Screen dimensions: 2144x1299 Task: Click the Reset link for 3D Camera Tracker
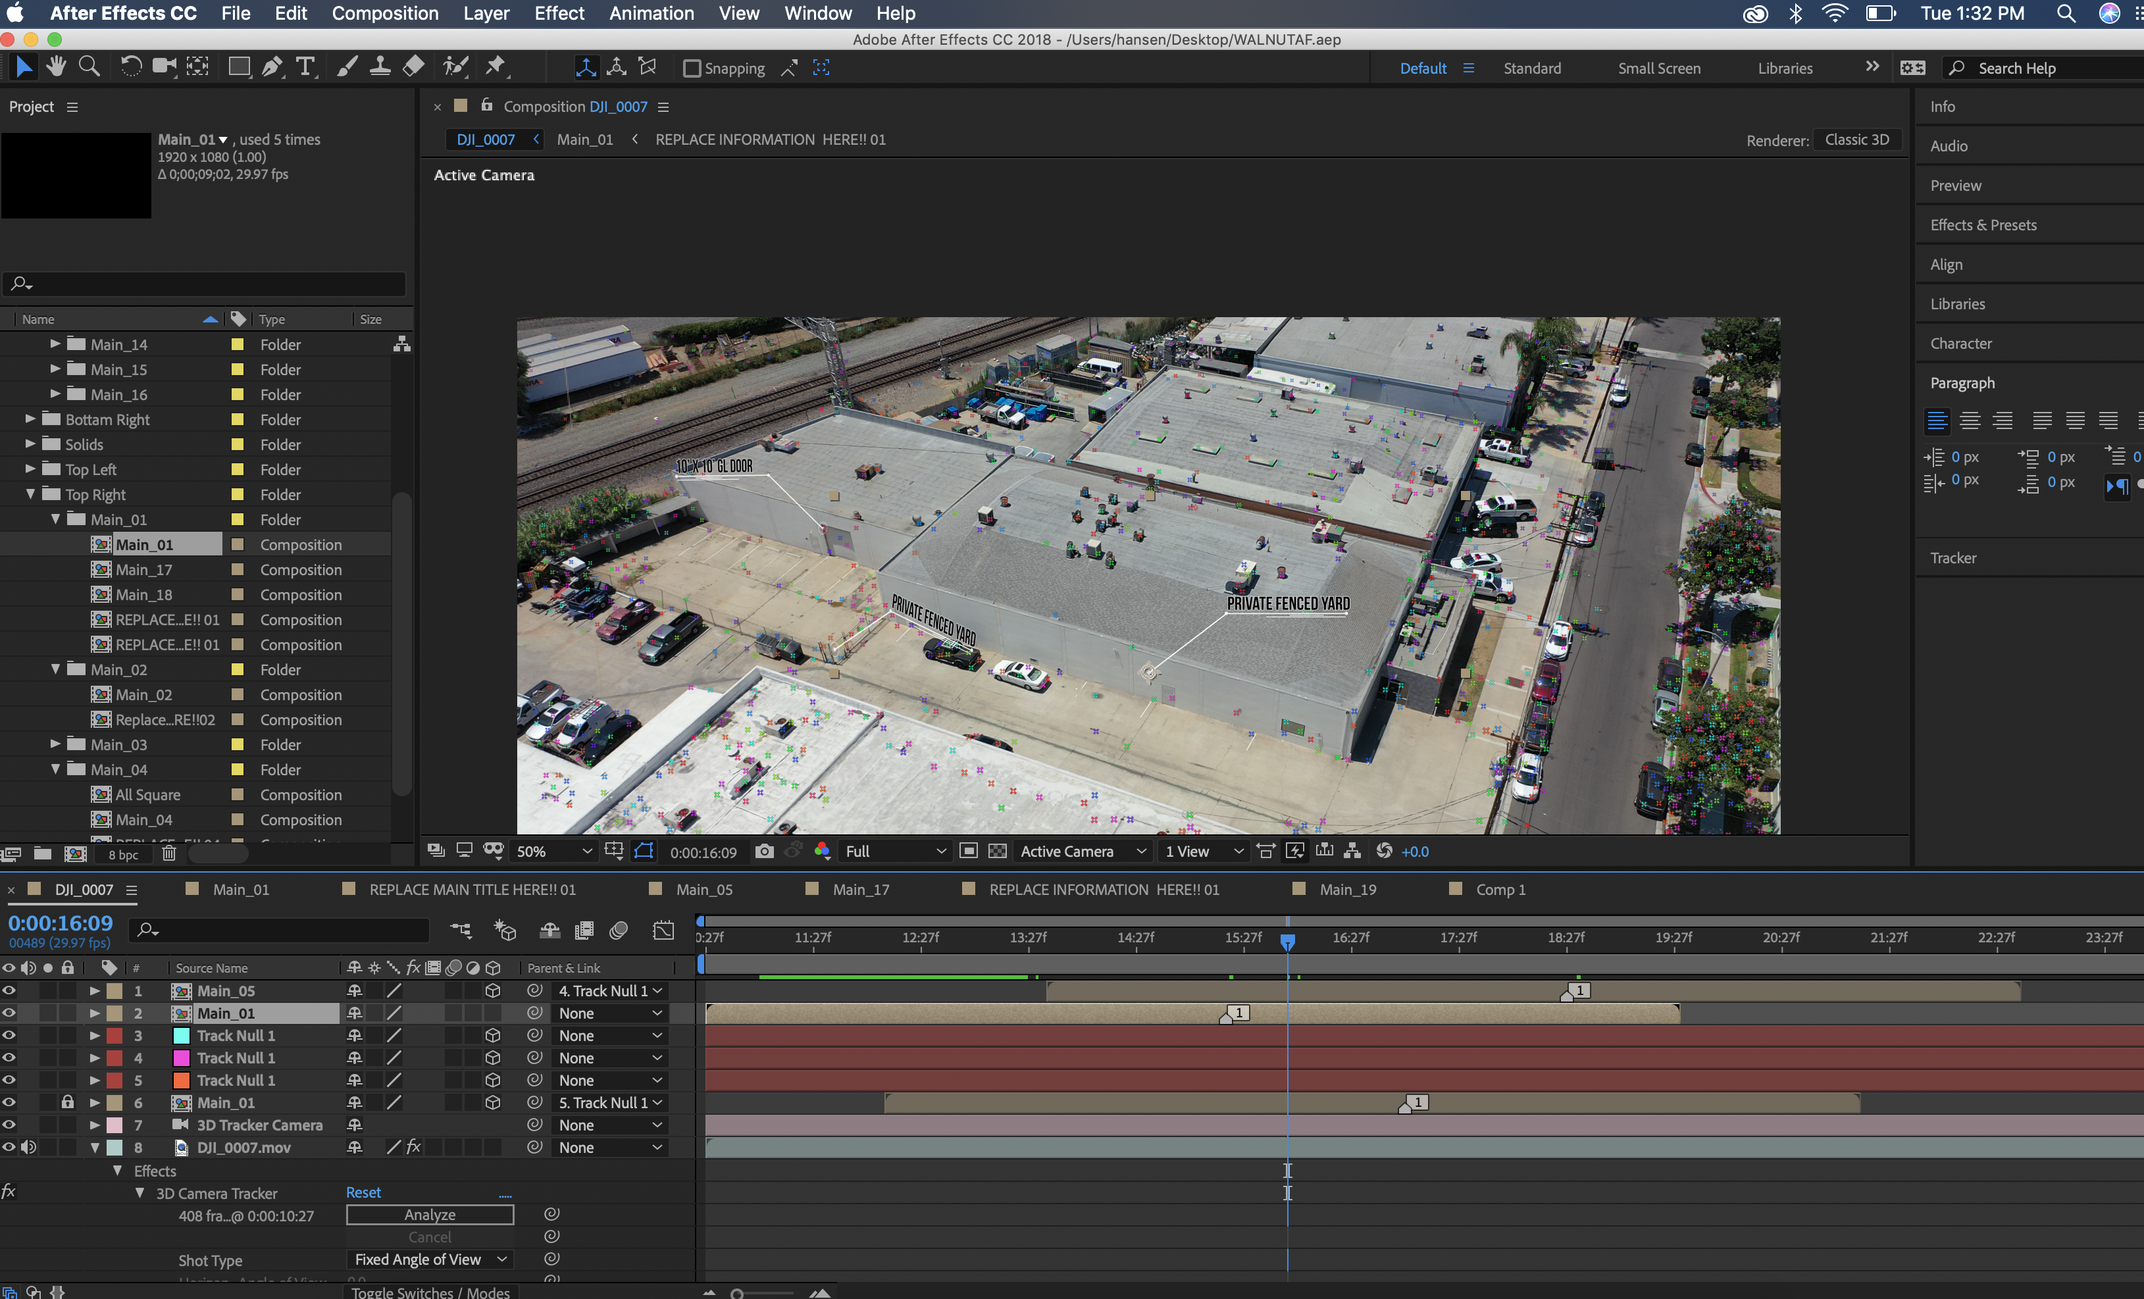363,1192
